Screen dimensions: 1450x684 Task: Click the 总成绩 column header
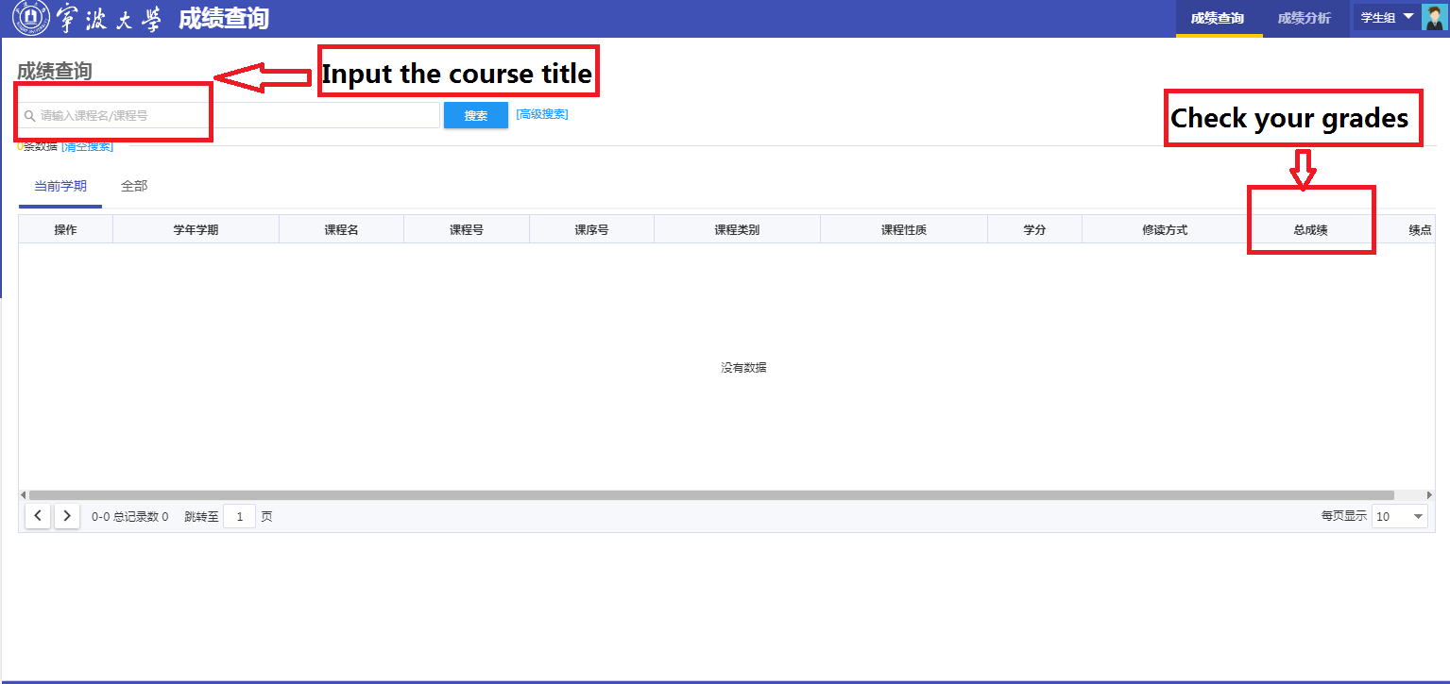coord(1310,229)
